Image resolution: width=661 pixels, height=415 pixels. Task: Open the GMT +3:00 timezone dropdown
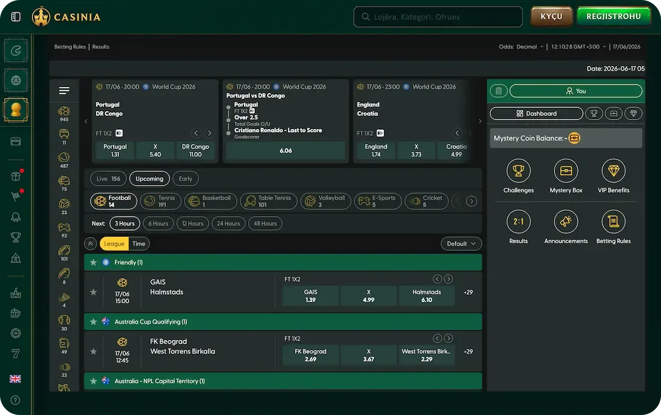coord(578,47)
